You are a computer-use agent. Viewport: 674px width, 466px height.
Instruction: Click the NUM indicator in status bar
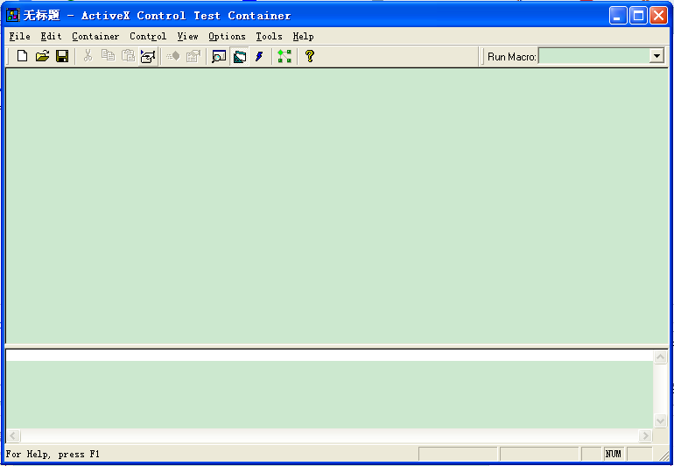(614, 454)
